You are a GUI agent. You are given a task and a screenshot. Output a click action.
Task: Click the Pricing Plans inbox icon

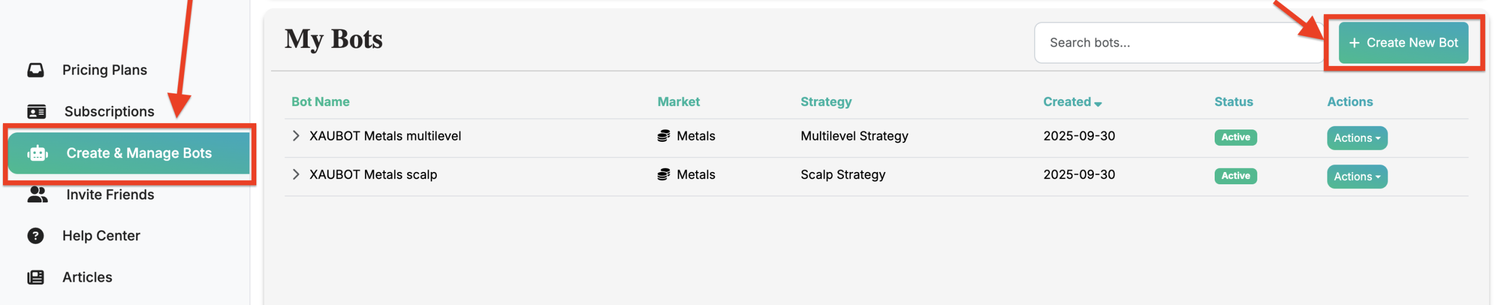click(36, 70)
